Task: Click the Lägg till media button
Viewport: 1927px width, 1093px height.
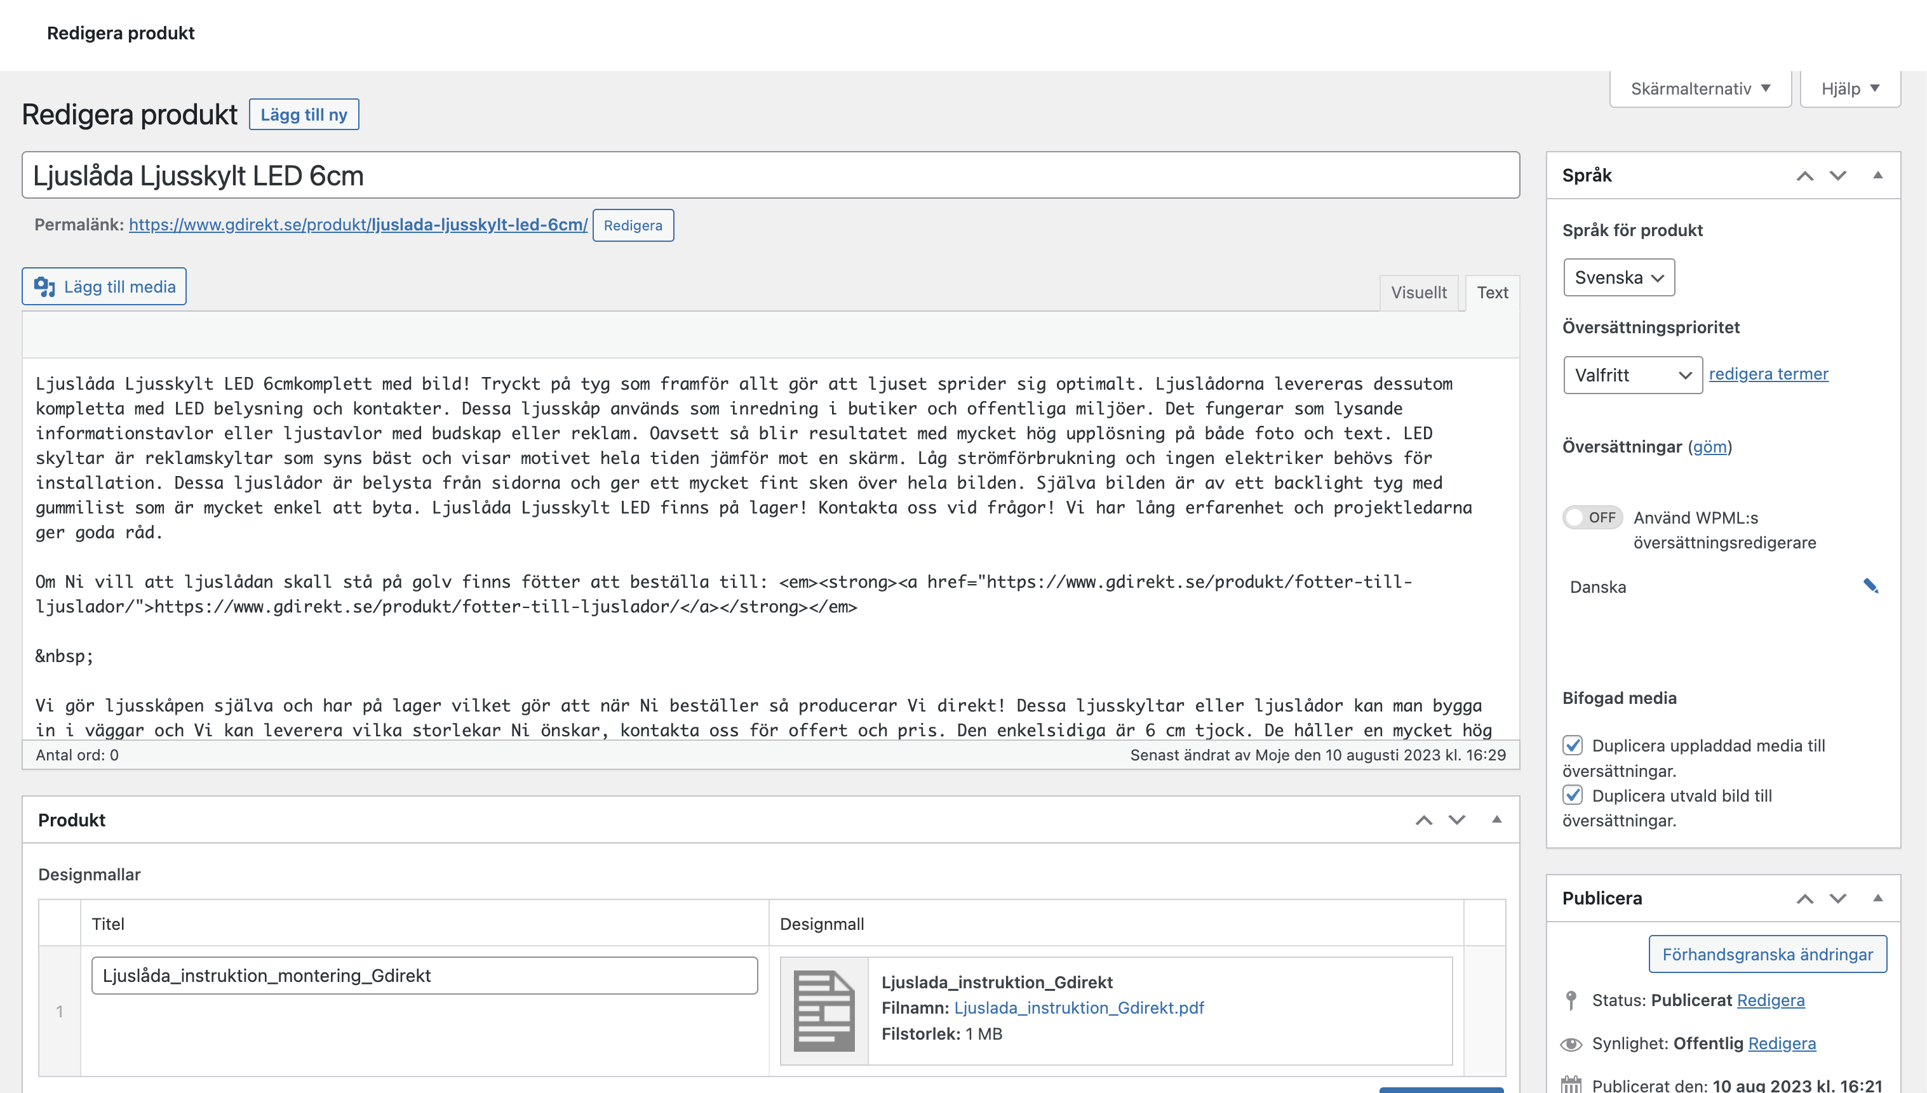Action: [x=104, y=287]
